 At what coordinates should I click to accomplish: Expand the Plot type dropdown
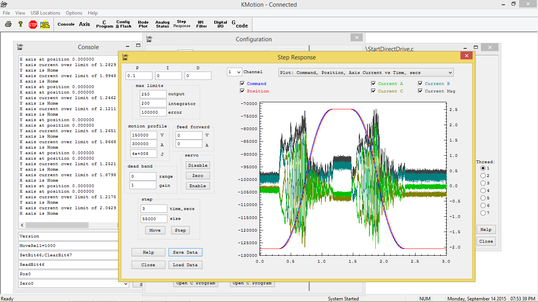[x=450, y=73]
